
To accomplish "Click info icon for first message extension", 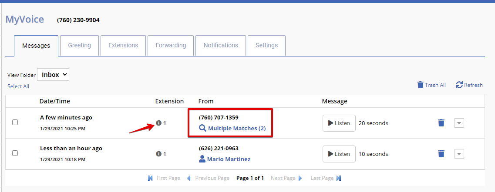I will [x=159, y=123].
